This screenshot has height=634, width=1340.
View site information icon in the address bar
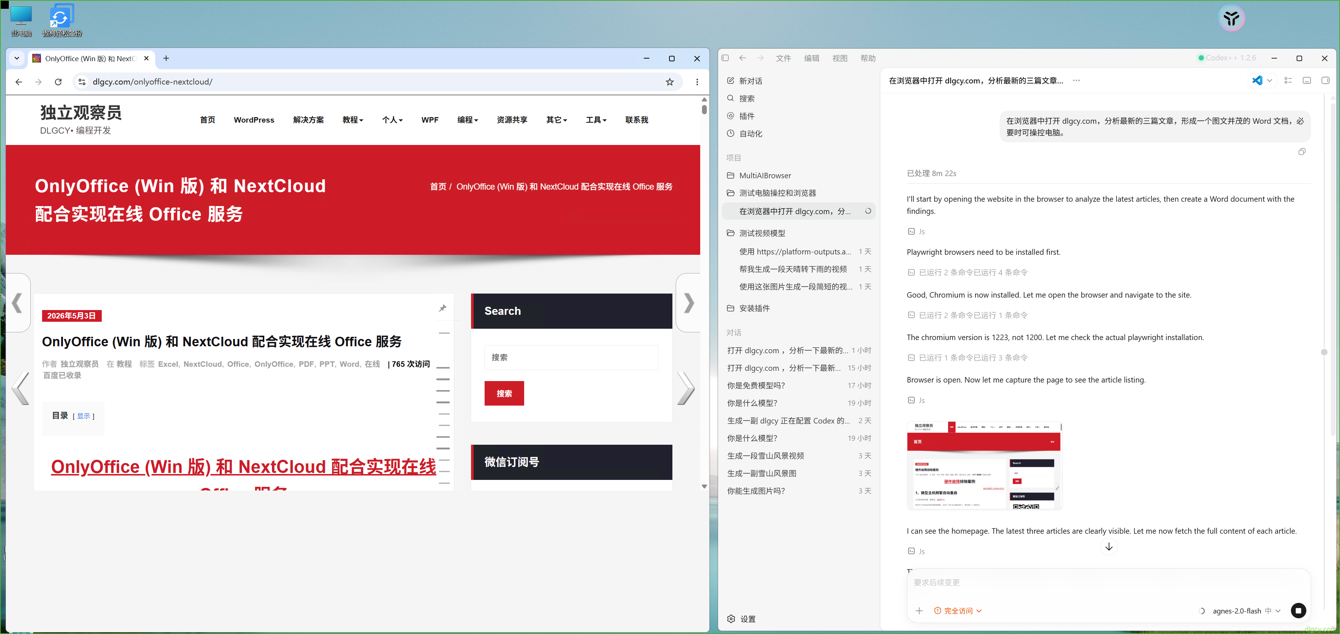[x=82, y=82]
